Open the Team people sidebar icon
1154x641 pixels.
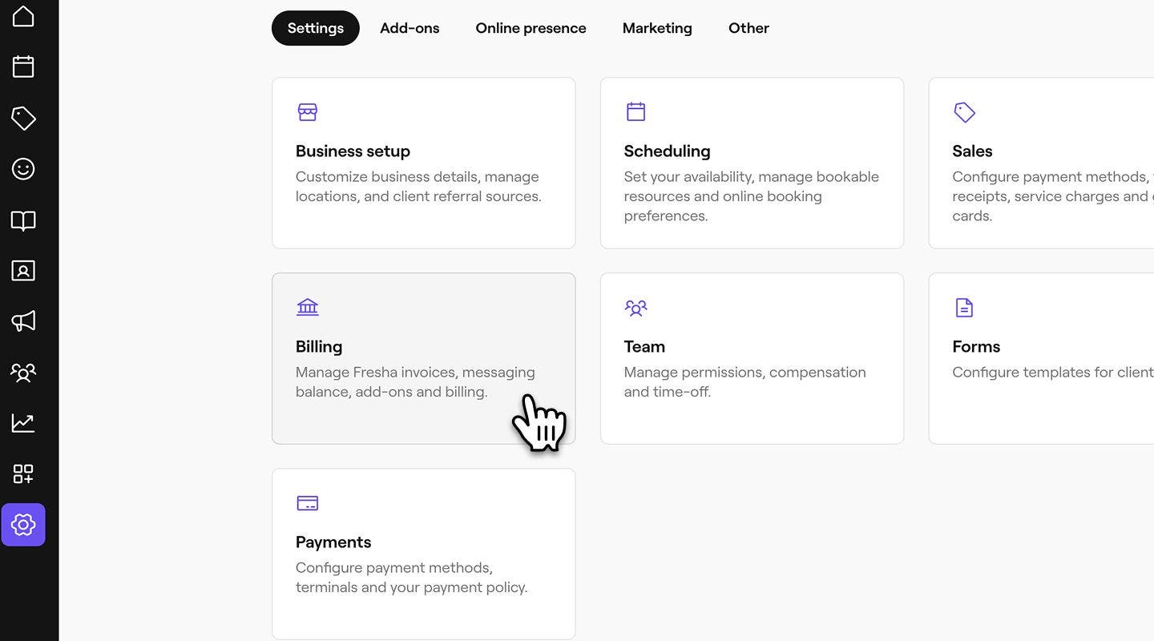click(23, 373)
